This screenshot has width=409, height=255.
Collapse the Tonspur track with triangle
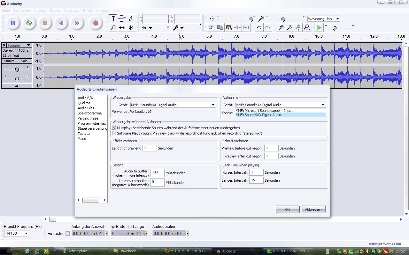[x=17, y=86]
